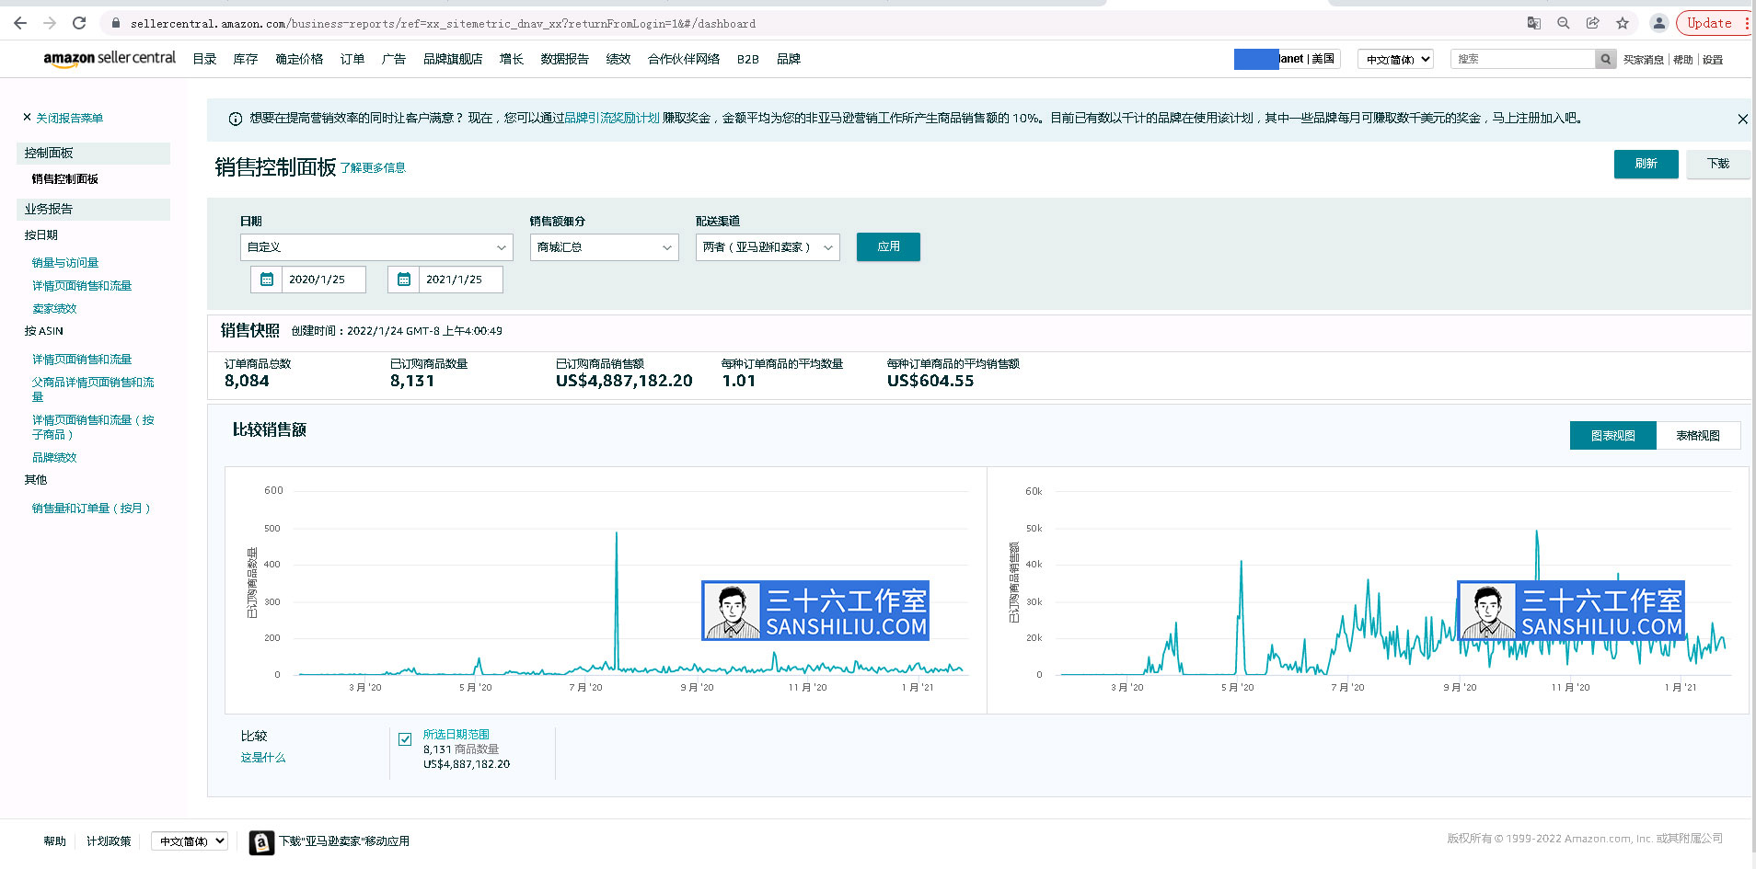Open the browser profile avatar icon
Viewport: 1756px width, 869px height.
1658,23
